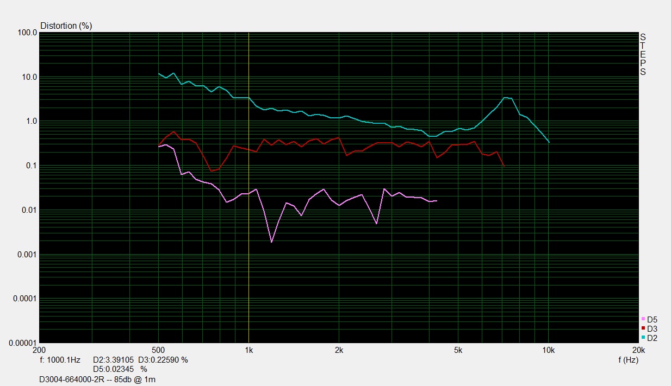Click the 1k frequency tick label
Screen dimensions: 671x386
pyautogui.click(x=248, y=350)
